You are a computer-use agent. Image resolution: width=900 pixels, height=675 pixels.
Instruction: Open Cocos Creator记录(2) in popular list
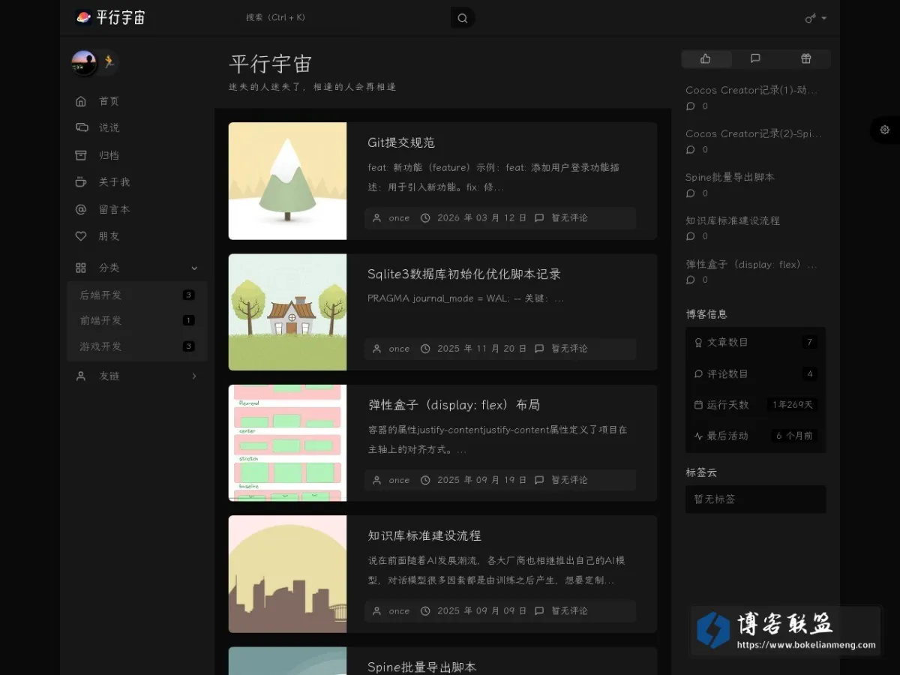point(753,133)
